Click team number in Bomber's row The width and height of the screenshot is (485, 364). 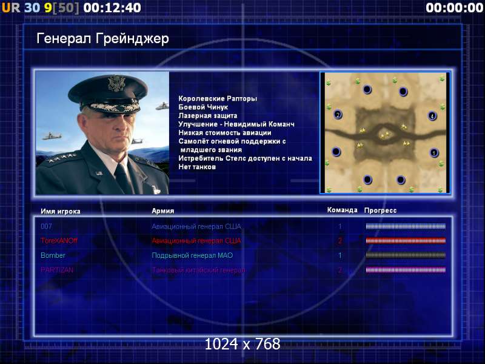pyautogui.click(x=340, y=255)
